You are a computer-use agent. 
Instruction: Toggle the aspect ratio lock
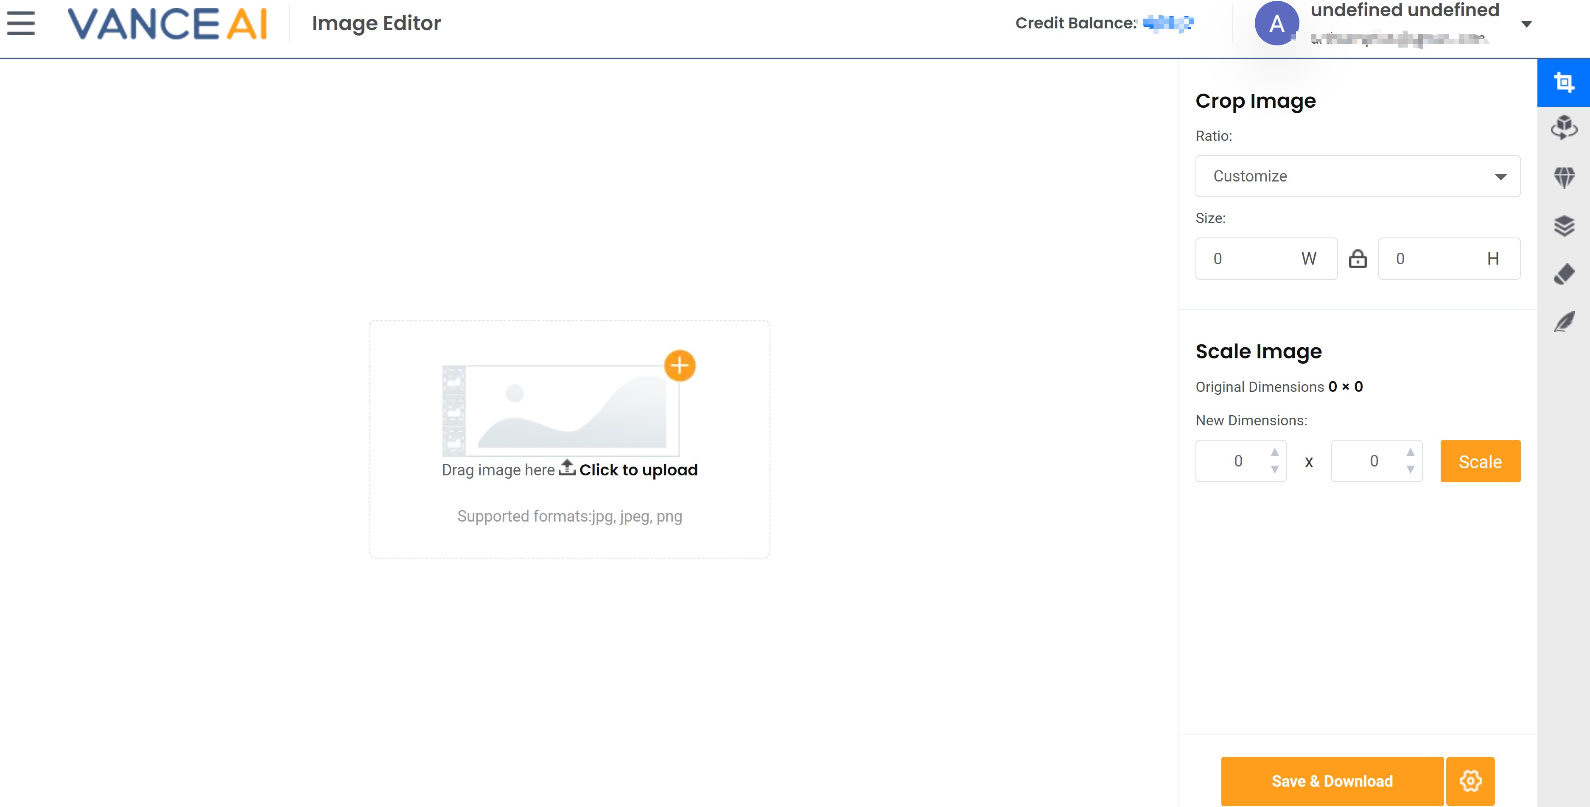tap(1357, 259)
